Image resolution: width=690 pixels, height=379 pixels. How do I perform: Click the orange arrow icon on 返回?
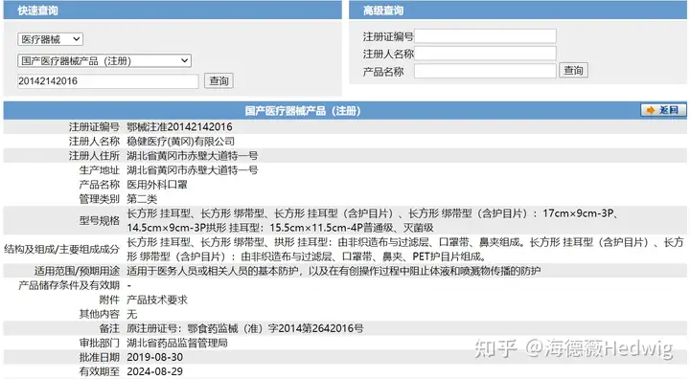point(651,110)
